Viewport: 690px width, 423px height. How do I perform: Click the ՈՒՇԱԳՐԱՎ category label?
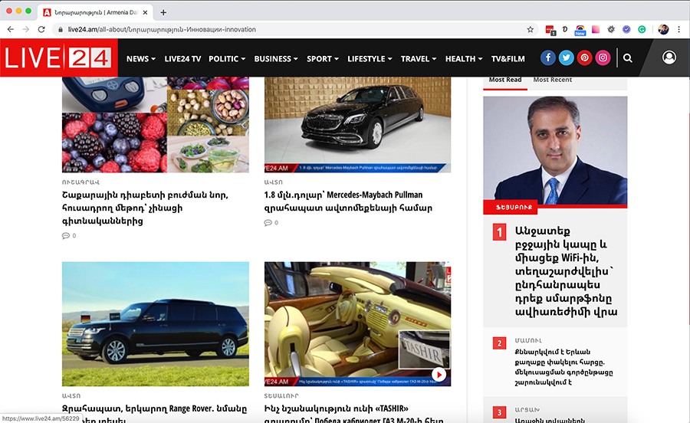tap(80, 182)
